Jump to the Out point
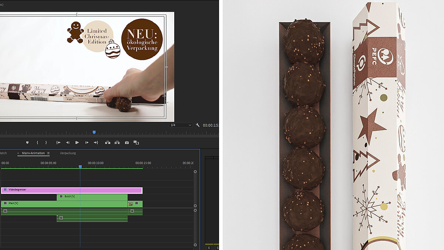 (96, 143)
